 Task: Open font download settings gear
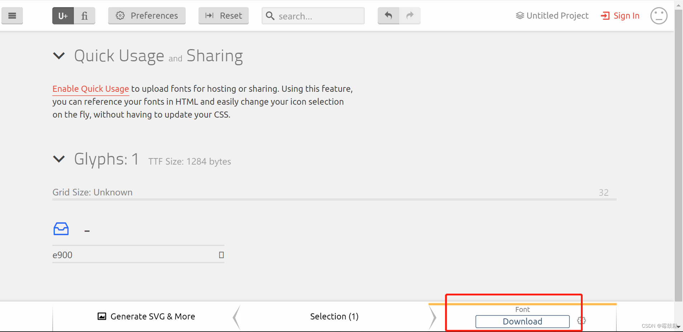pos(581,321)
